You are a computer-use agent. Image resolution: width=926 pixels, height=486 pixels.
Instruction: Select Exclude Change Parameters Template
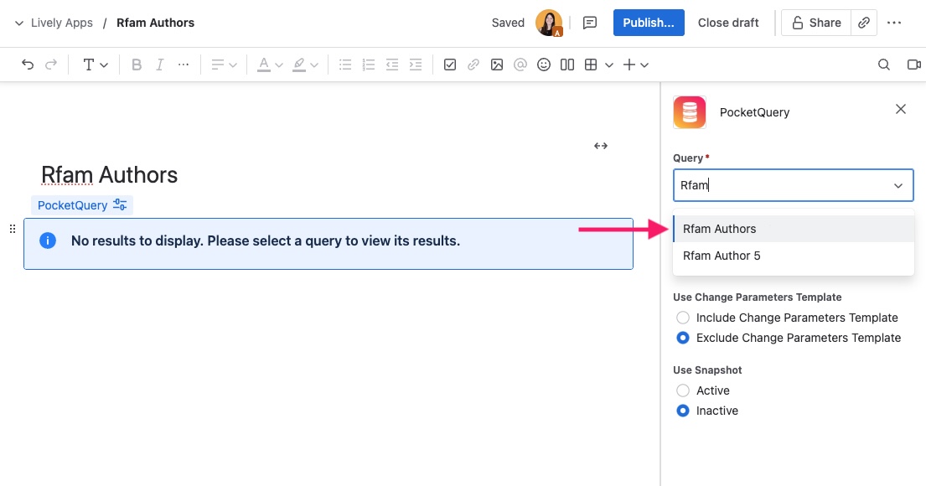coord(683,338)
